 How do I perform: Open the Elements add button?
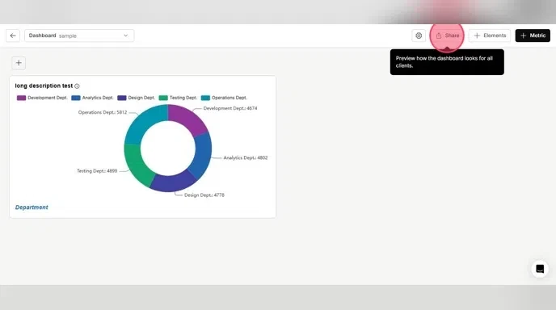(490, 36)
